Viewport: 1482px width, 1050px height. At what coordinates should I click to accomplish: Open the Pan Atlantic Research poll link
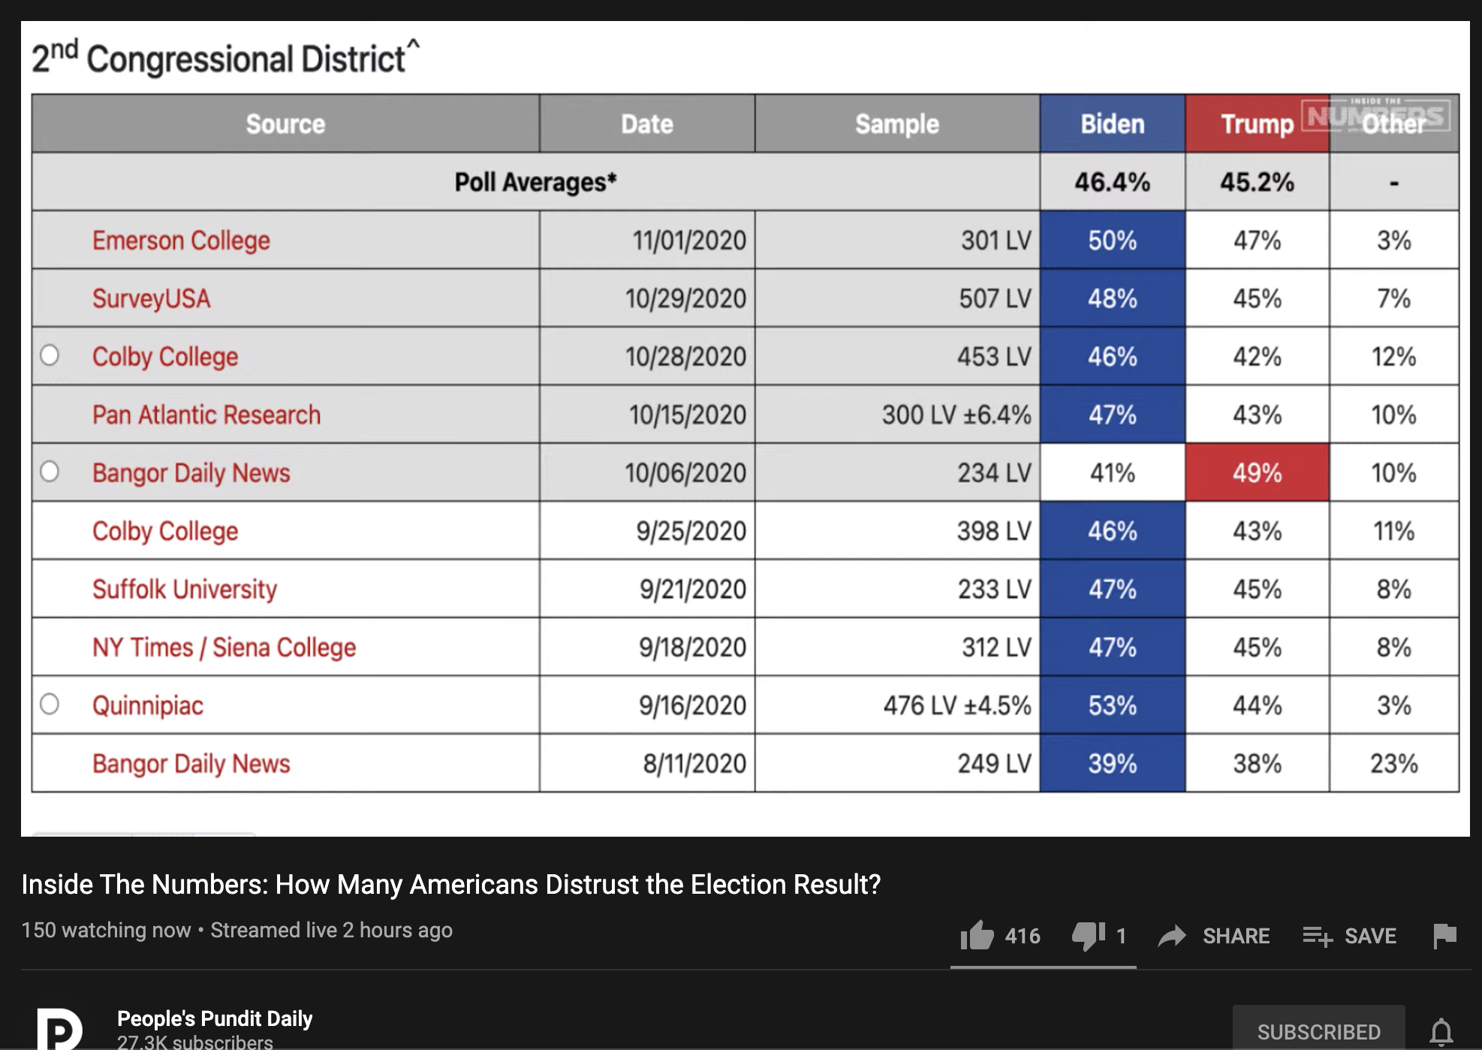pos(206,415)
